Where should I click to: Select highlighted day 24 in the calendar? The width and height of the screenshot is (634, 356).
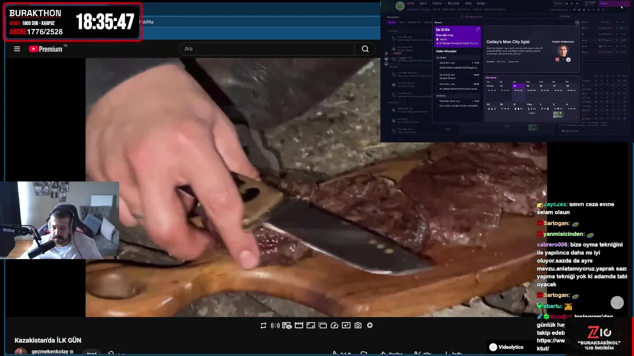coord(519,92)
